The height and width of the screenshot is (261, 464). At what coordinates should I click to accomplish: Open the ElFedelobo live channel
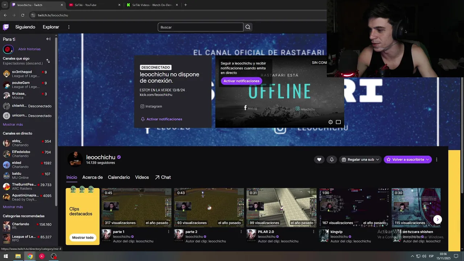[x=27, y=154]
